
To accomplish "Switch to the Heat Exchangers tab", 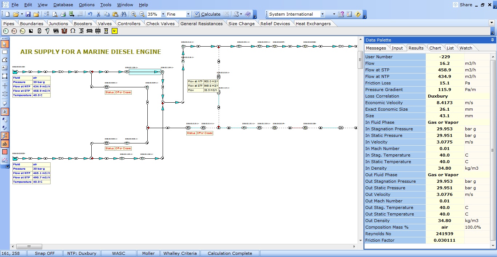I will [313, 24].
